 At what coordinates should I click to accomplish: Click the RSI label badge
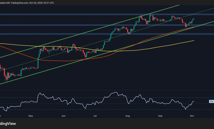point(211,101)
